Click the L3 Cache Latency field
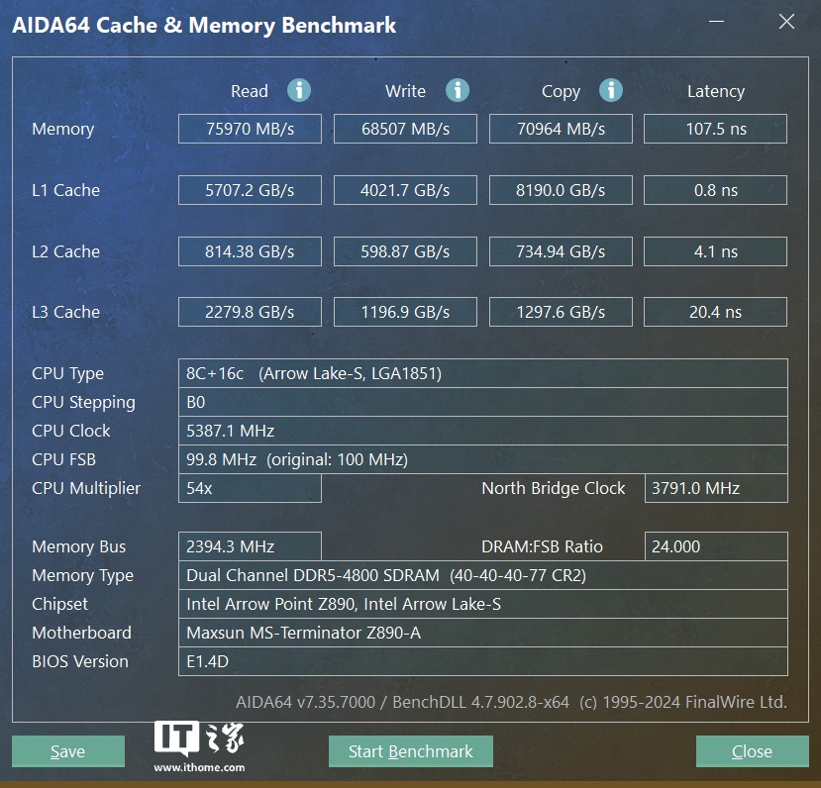Image resolution: width=821 pixels, height=788 pixels. coord(715,312)
